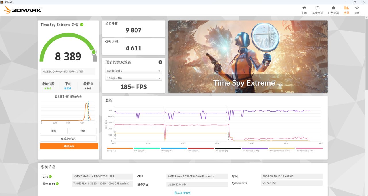The image size is (368, 196).
Task: Open the 1440p Ultra resolution dropdown
Action: coord(134,78)
